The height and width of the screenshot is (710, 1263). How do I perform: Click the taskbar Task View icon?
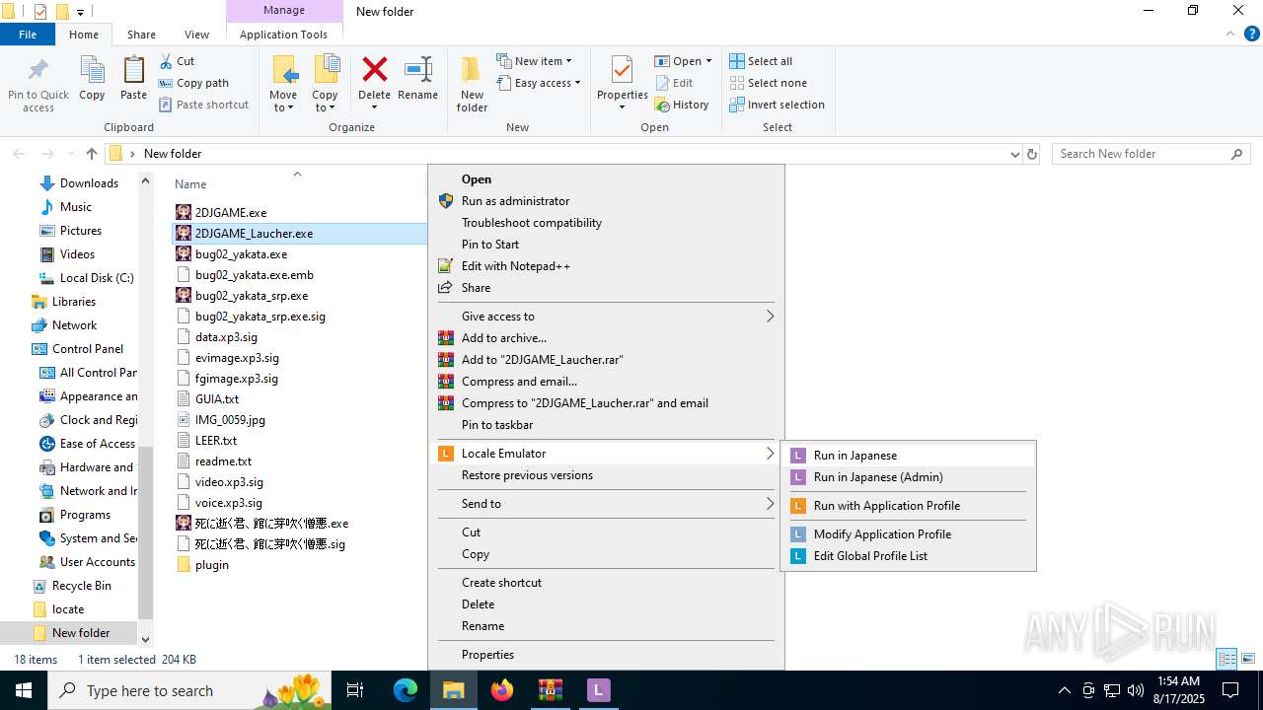pos(355,690)
